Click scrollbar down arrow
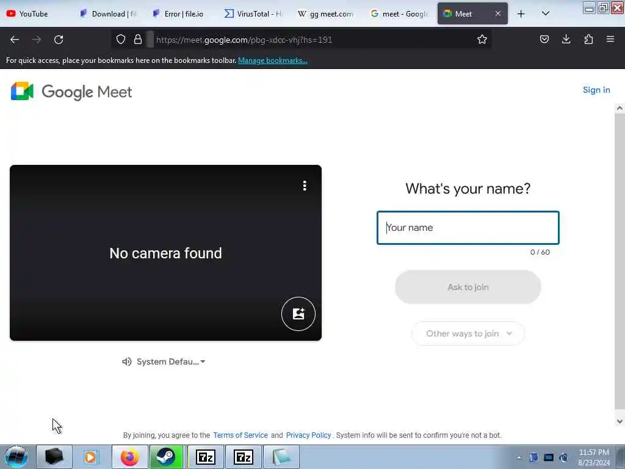Screen dimensions: 625x469 point(620,421)
